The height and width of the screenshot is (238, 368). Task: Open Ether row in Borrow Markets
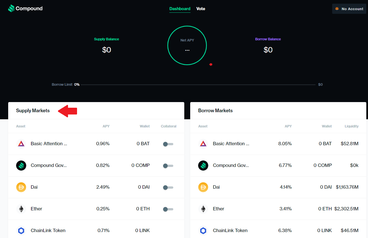coord(278,209)
